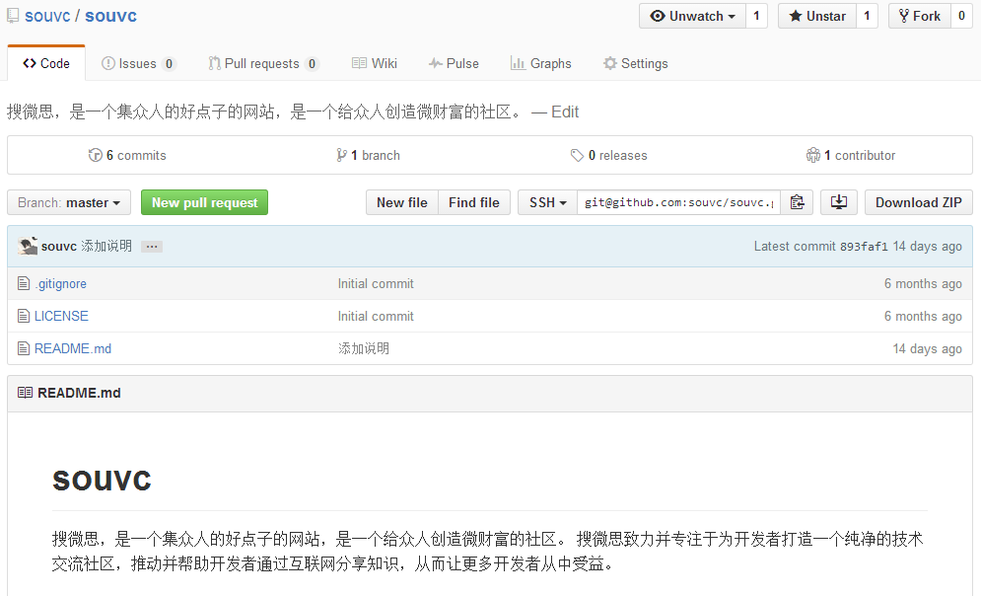Open the Graphs tab
This screenshot has width=981, height=596.
540,63
